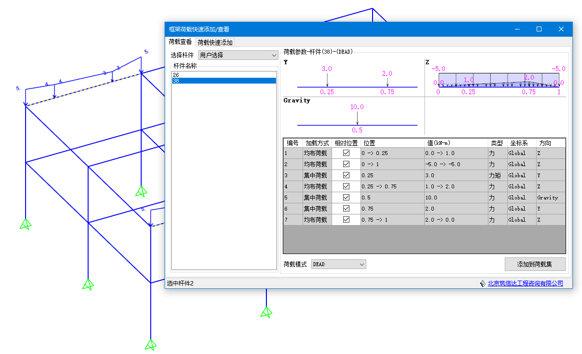
Task: Maximize the frame load dialog window
Action: 539,29
